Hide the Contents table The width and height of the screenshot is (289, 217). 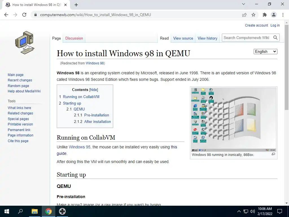pyautogui.click(x=94, y=90)
